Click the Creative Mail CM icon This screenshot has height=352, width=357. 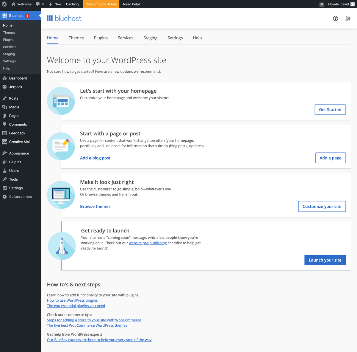[4, 142]
